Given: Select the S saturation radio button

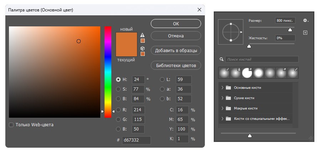Looking at the screenshot, I should [x=118, y=89].
